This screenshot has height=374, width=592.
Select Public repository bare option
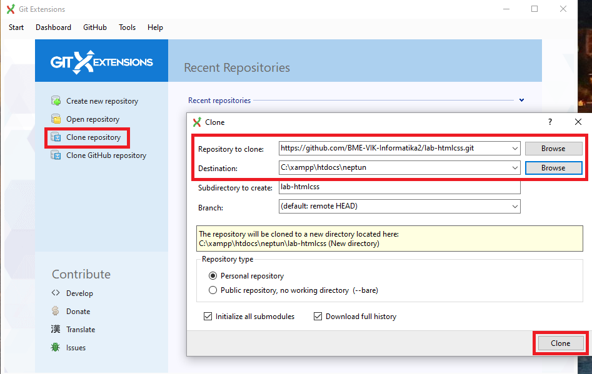coord(213,290)
